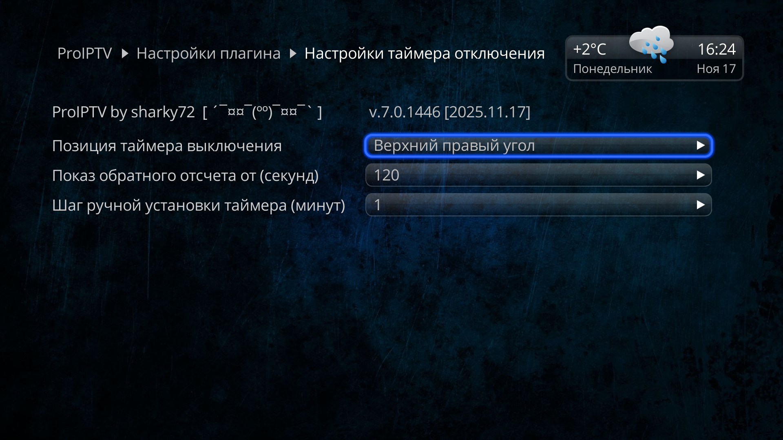Click the arrow on the 'Верхний правый угол' field
Viewport: 783px width, 440px height.
pyautogui.click(x=701, y=145)
